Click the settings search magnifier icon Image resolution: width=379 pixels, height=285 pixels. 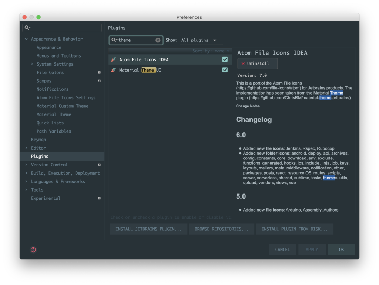(x=27, y=28)
